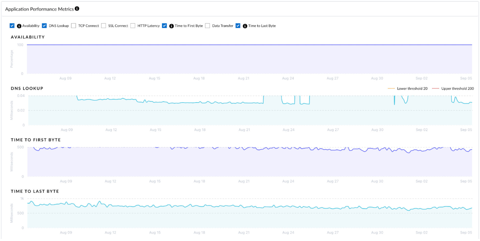
Task: Check the SSL Connect checkbox
Action: pos(104,26)
